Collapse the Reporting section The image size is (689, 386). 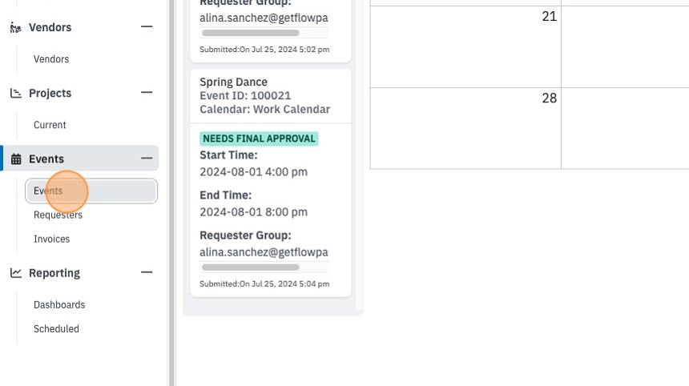(147, 273)
